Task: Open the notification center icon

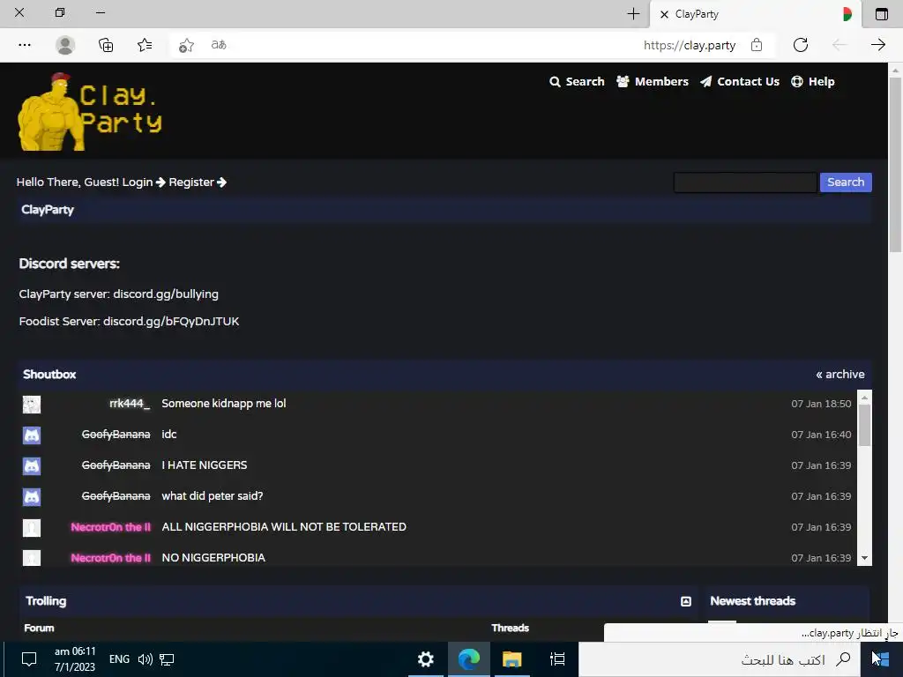Action: point(29,659)
